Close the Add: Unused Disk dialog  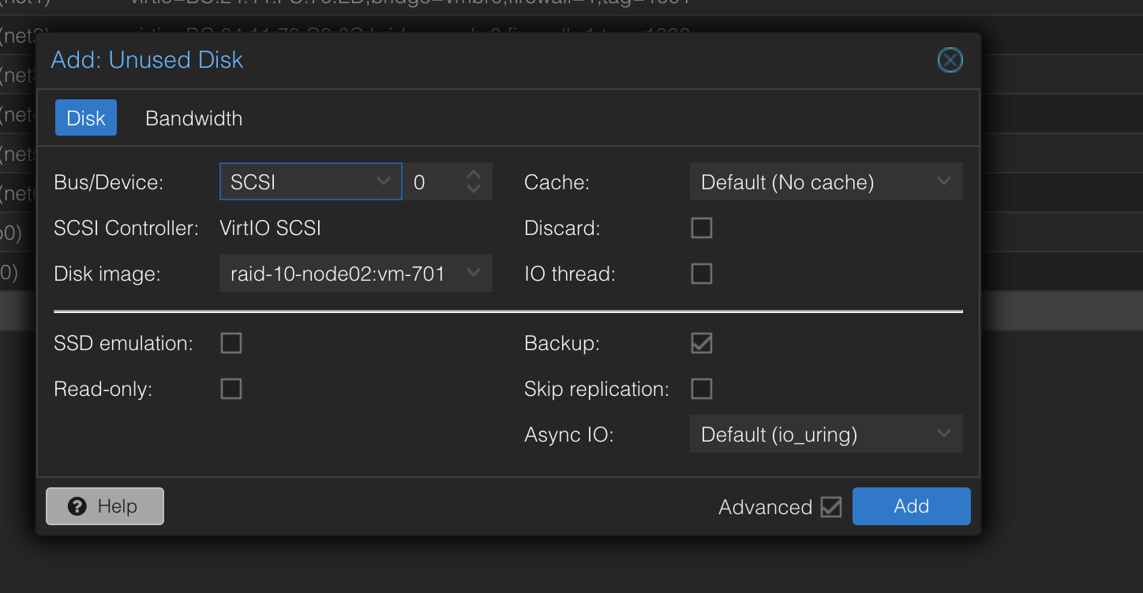pos(950,60)
